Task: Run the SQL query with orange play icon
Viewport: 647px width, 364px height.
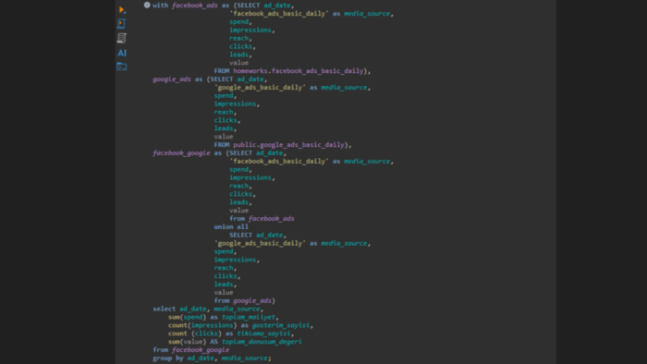Action: 122,10
